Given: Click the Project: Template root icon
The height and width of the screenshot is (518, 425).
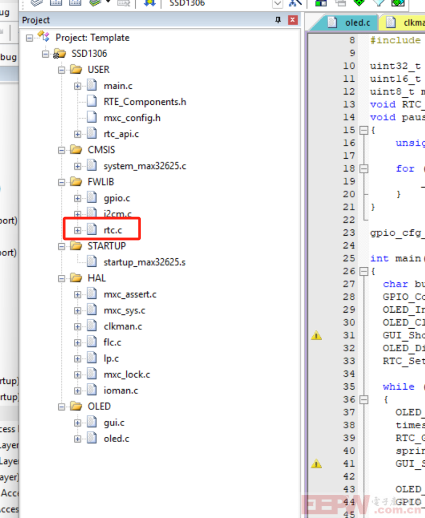Looking at the screenshot, I should click(x=44, y=36).
